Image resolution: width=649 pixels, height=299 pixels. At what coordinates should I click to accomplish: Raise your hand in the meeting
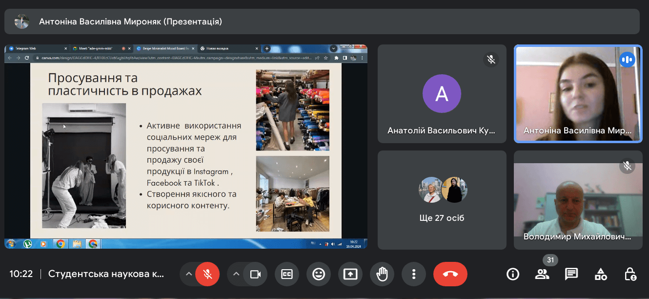[382, 274]
